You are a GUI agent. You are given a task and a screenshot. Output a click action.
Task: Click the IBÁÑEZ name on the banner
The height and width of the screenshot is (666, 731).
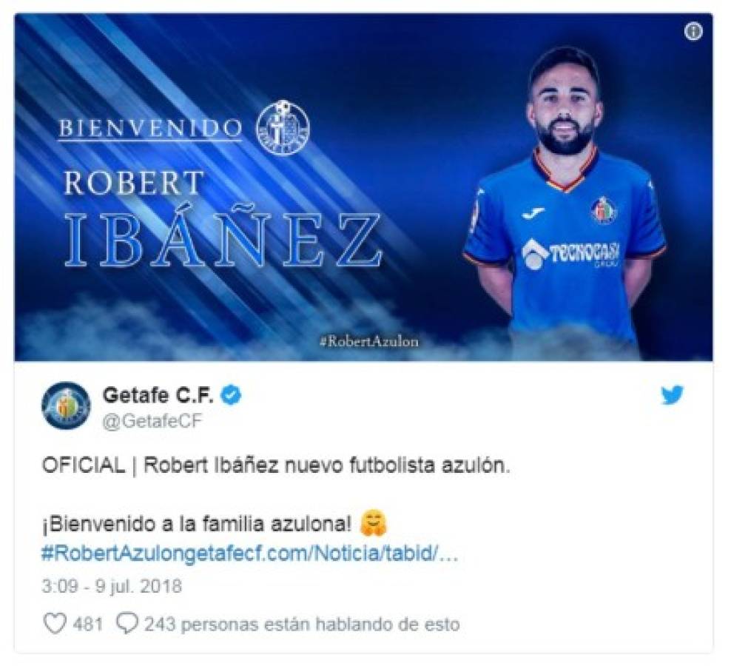(223, 238)
